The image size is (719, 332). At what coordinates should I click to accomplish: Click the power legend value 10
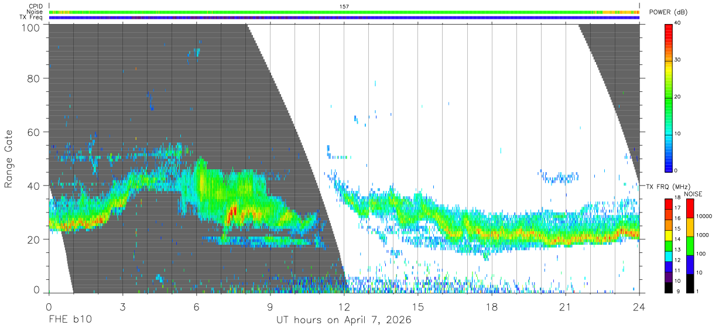pos(678,134)
